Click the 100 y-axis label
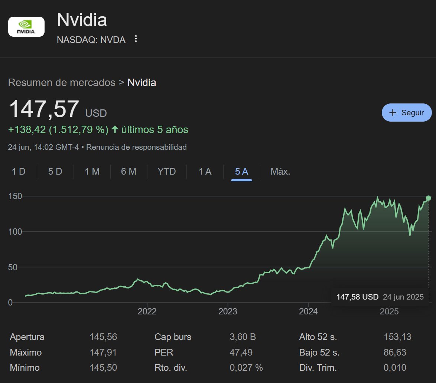The image size is (436, 383). point(15,232)
